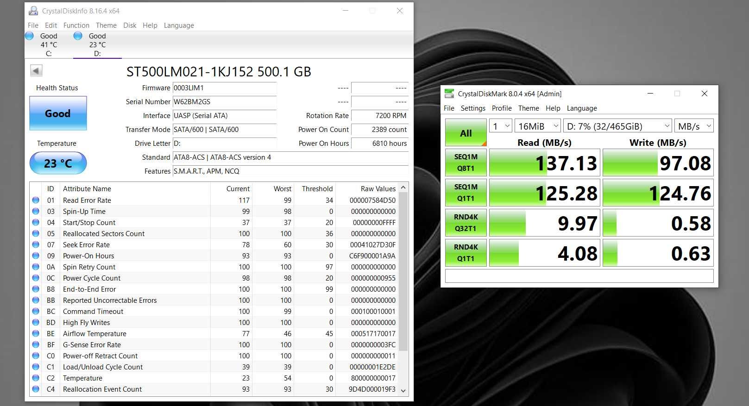Open File menu in CrystalDiskInfo
The width and height of the screenshot is (749, 406).
(x=33, y=25)
